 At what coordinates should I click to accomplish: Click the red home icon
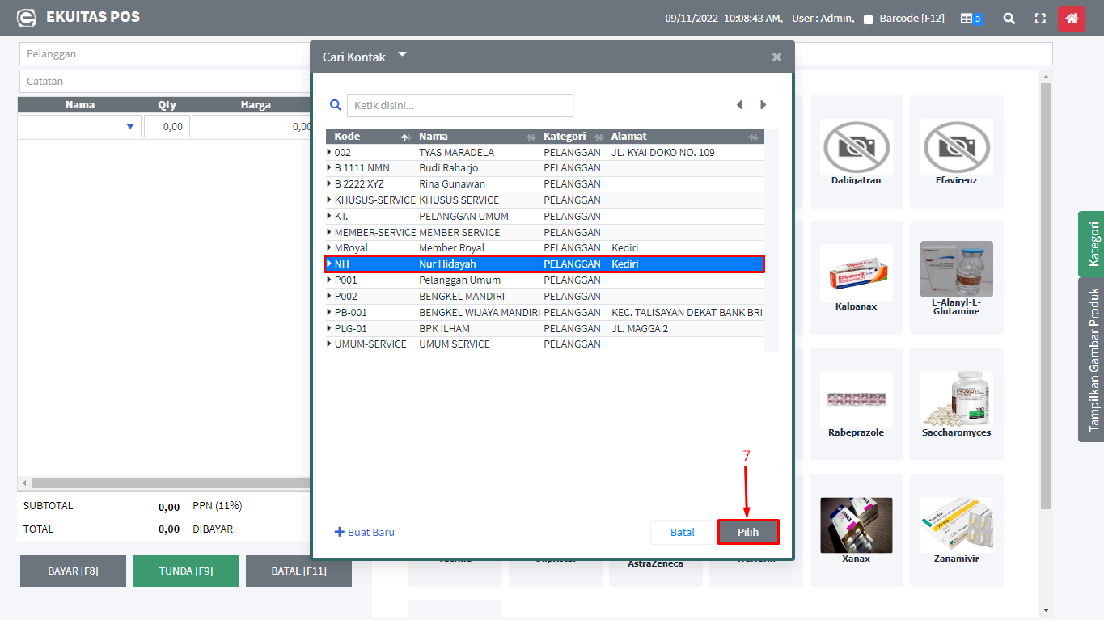(x=1071, y=19)
